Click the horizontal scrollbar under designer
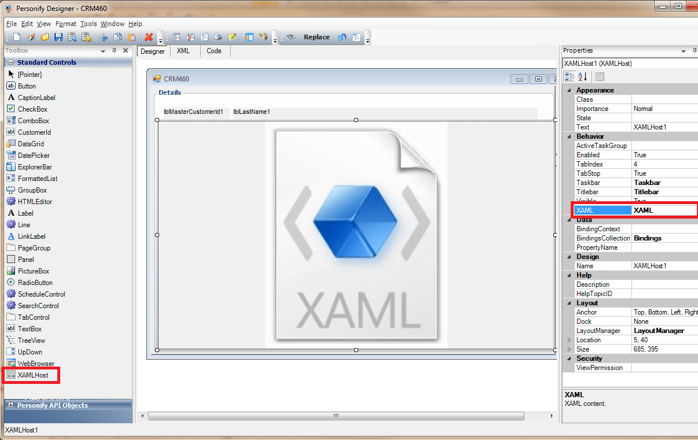This screenshot has width=698, height=440. 336,416
